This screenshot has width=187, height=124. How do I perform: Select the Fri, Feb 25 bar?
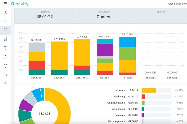127,56
